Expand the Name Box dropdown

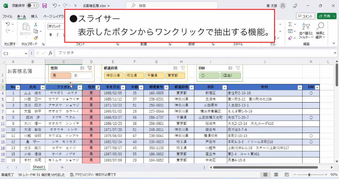26,53
